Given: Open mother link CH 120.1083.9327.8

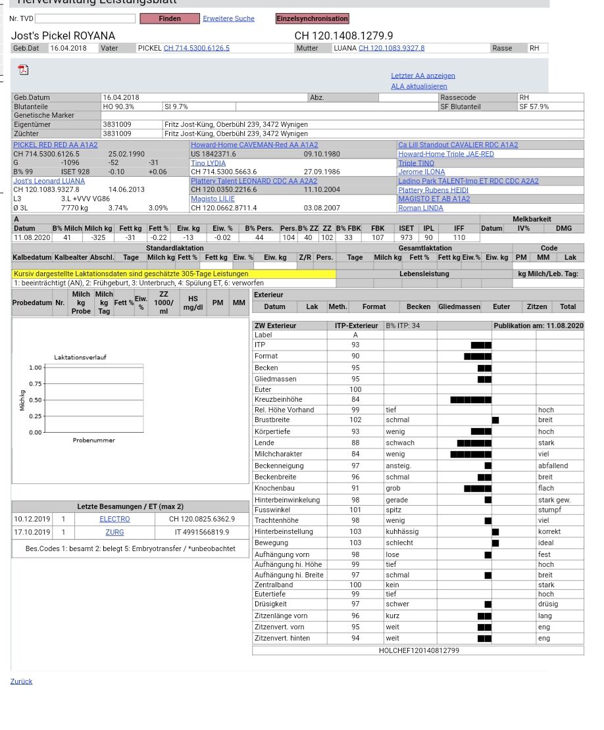Looking at the screenshot, I should (391, 48).
